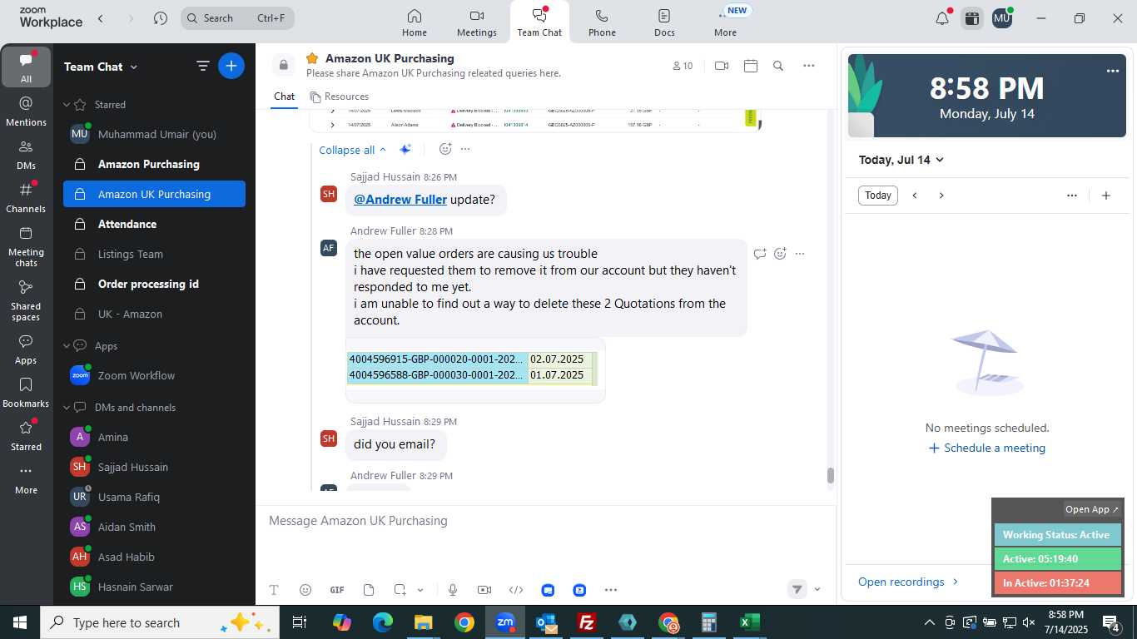This screenshot has height=639, width=1137.
Task: Open the notifications bell
Action: pos(942,18)
